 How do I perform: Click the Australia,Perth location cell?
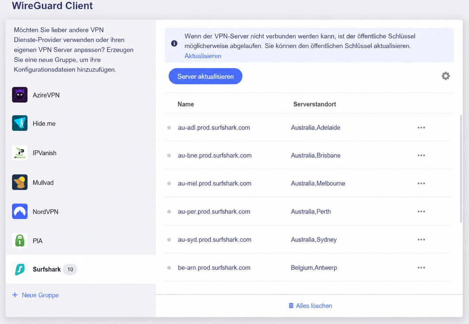(311, 212)
